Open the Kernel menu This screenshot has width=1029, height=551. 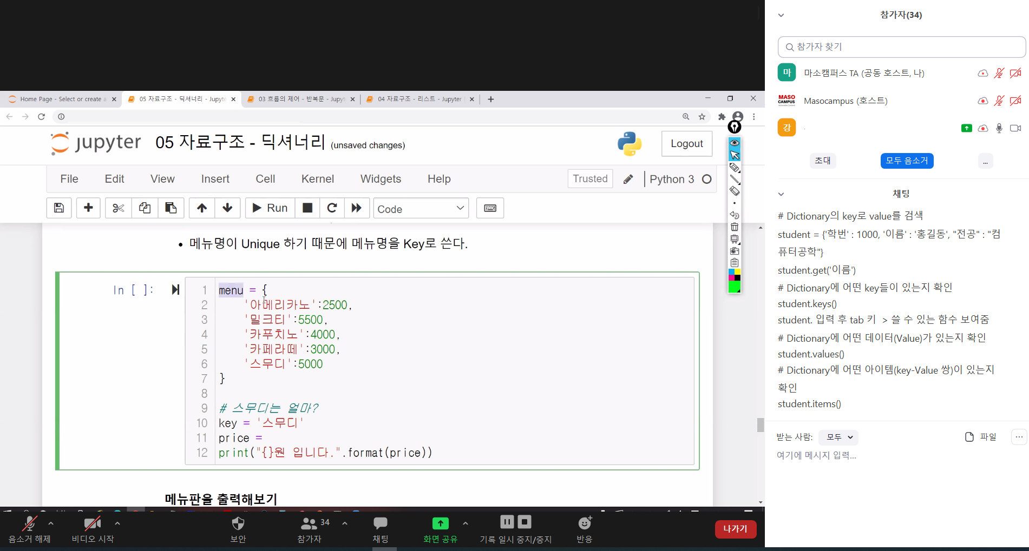point(317,179)
